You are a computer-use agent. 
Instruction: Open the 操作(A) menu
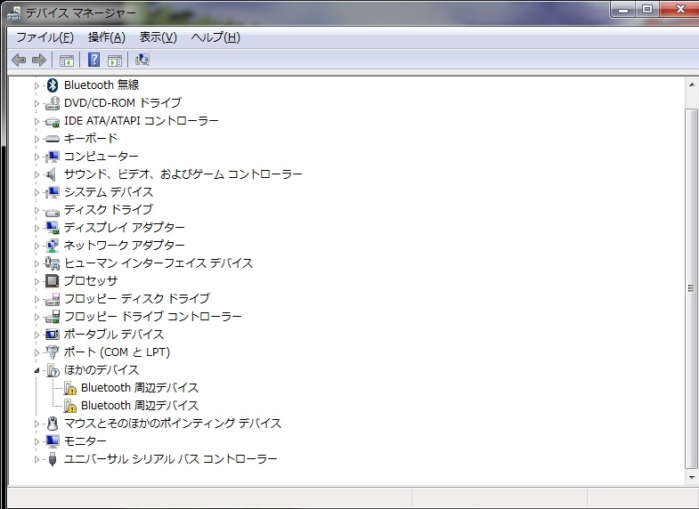[x=107, y=37]
